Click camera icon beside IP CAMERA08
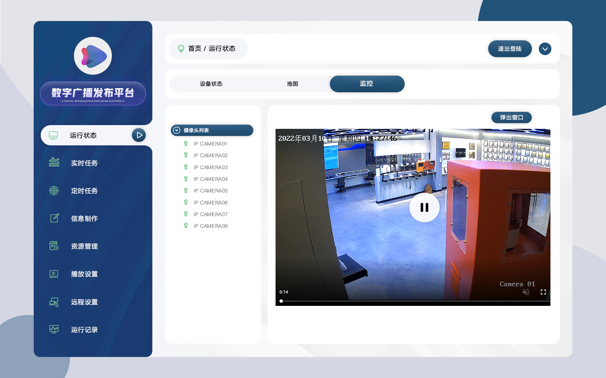Screen dimensions: 606x378 click(x=186, y=226)
